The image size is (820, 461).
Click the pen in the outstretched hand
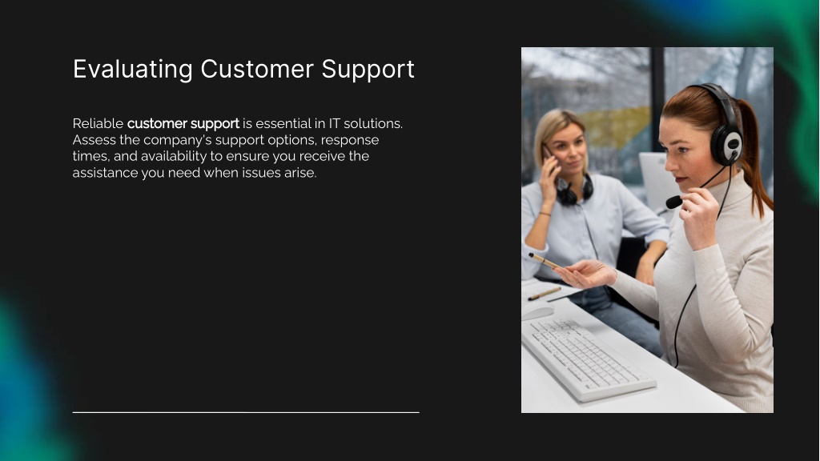[544, 260]
